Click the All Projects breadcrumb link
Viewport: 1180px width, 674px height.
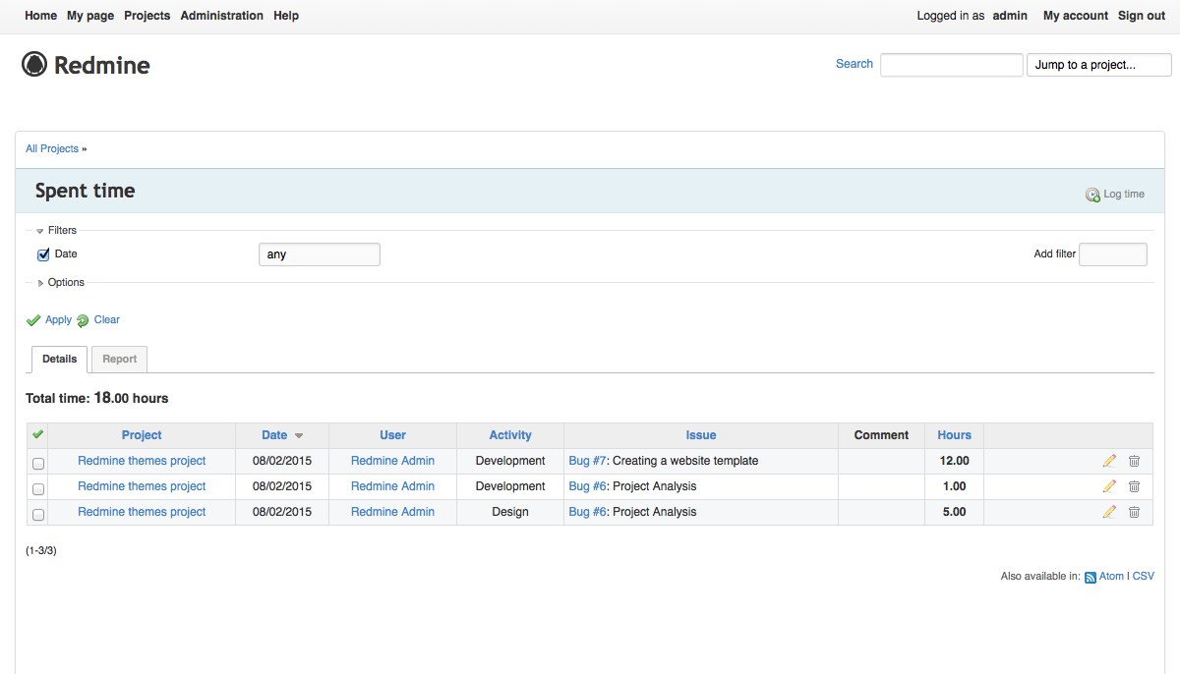(52, 149)
